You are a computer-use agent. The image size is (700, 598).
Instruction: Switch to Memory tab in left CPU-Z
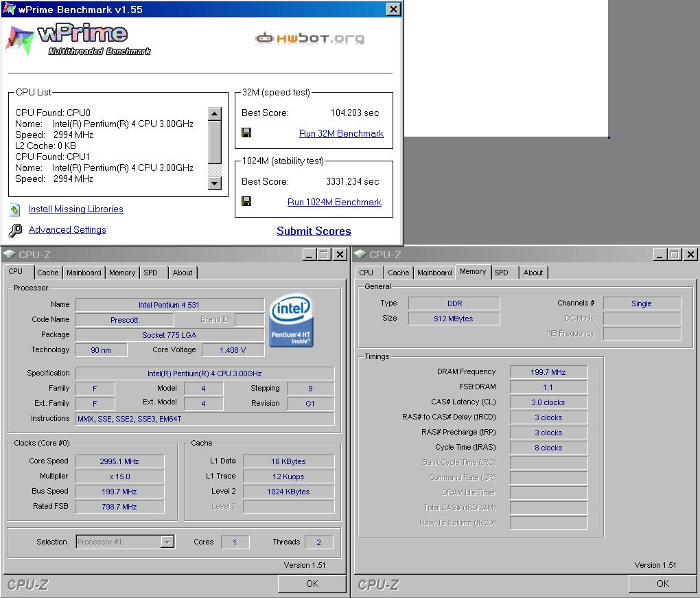tap(122, 273)
